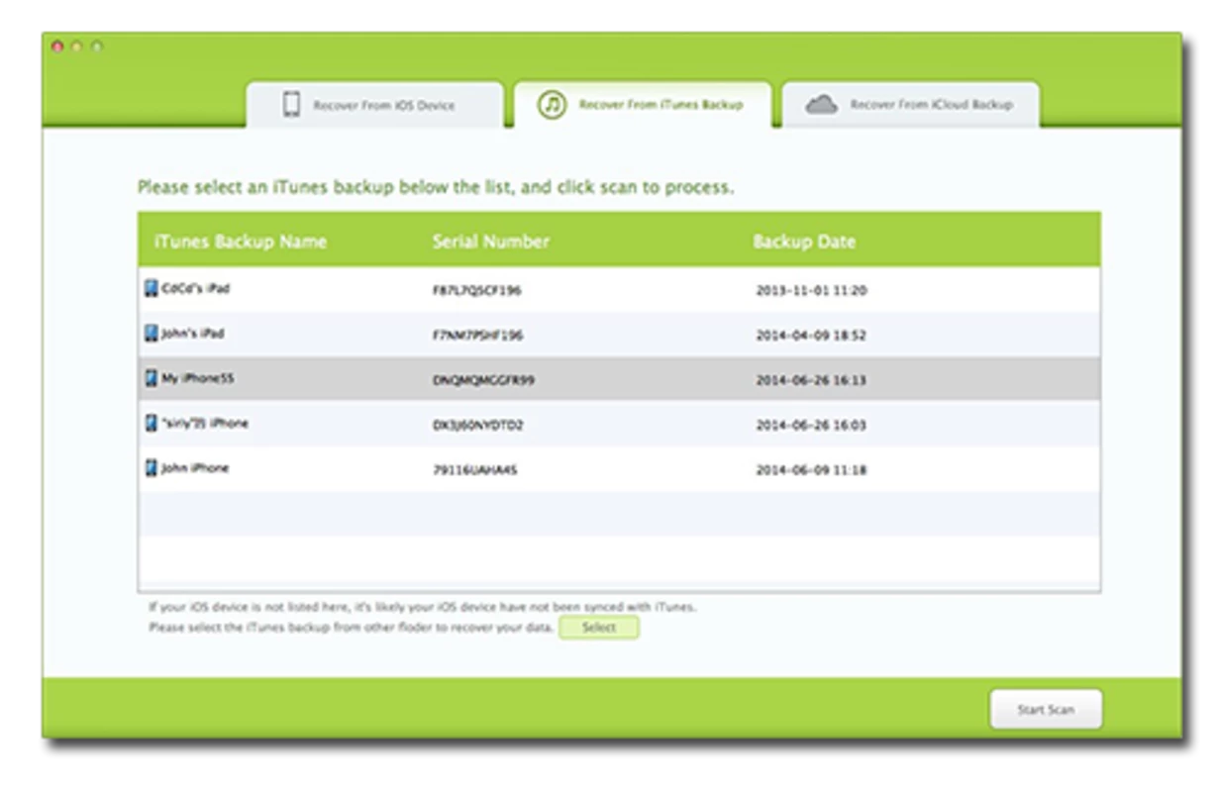The height and width of the screenshot is (792, 1219).
Task: Click the phone icon beside John iPhone
Action: (151, 467)
